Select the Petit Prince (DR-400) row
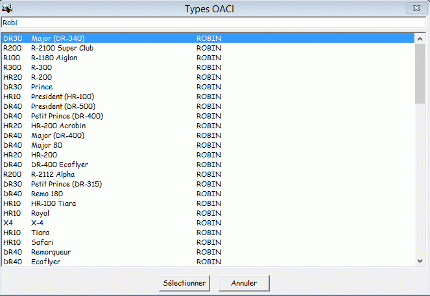 208,116
